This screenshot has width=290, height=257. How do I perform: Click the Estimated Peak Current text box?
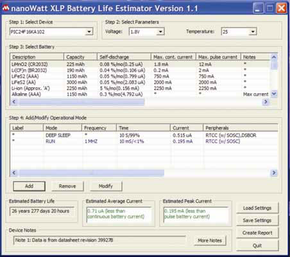tap(196, 215)
